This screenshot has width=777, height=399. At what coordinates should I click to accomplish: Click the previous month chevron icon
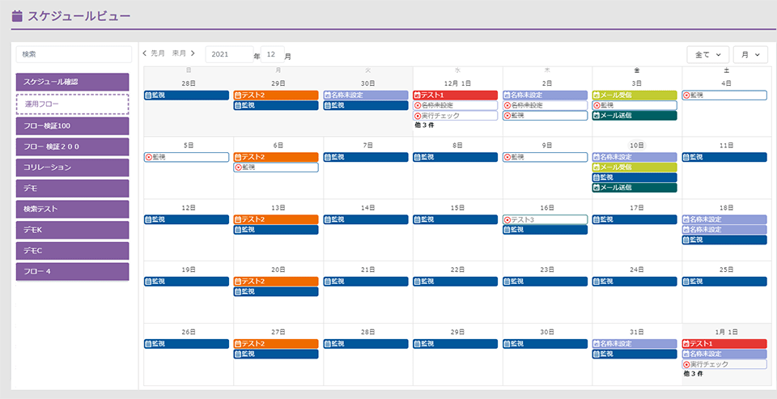click(x=144, y=53)
